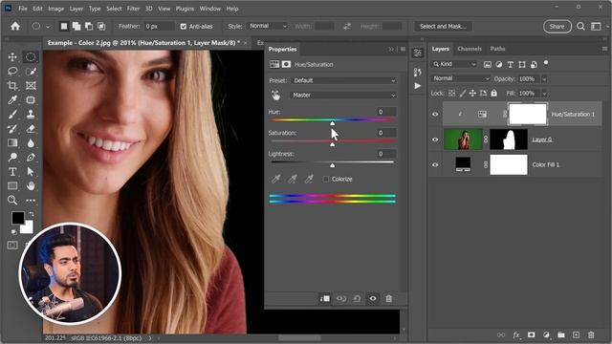Open the layer style fx menu

pyautogui.click(x=516, y=335)
